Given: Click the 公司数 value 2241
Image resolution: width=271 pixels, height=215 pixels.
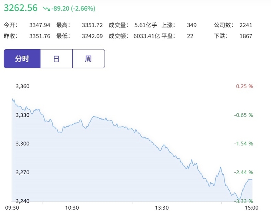Looking at the screenshot, I should pos(245,25).
